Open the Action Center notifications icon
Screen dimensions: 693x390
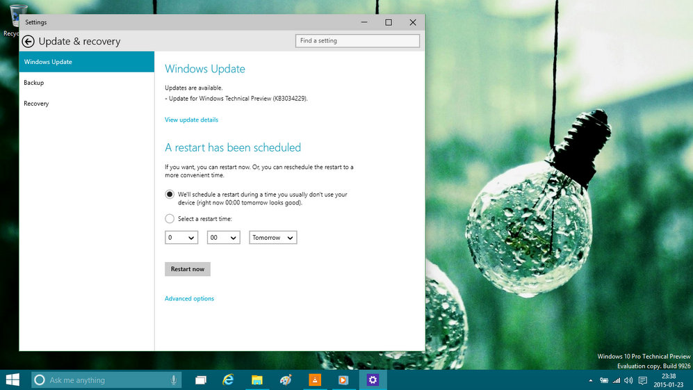pos(642,380)
